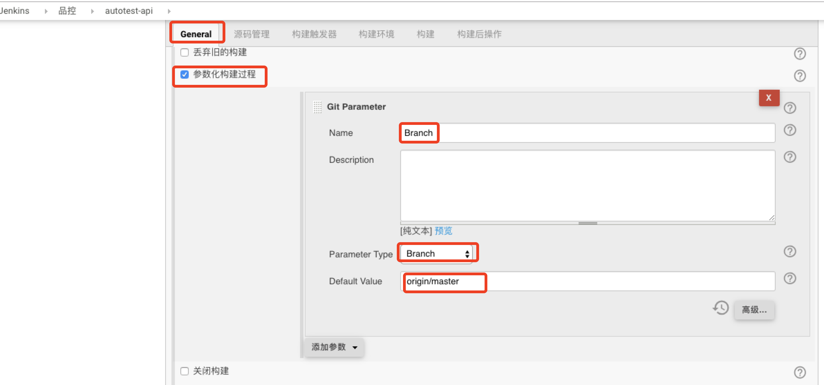824x385 pixels.
Task: Edit Default Value field
Action: [x=588, y=282]
